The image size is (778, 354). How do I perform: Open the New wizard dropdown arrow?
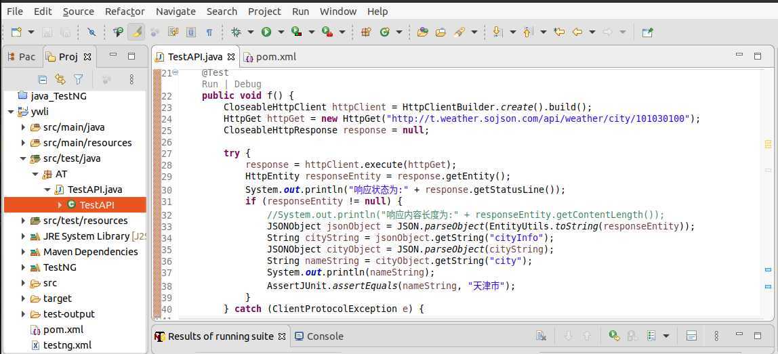pyautogui.click(x=30, y=32)
